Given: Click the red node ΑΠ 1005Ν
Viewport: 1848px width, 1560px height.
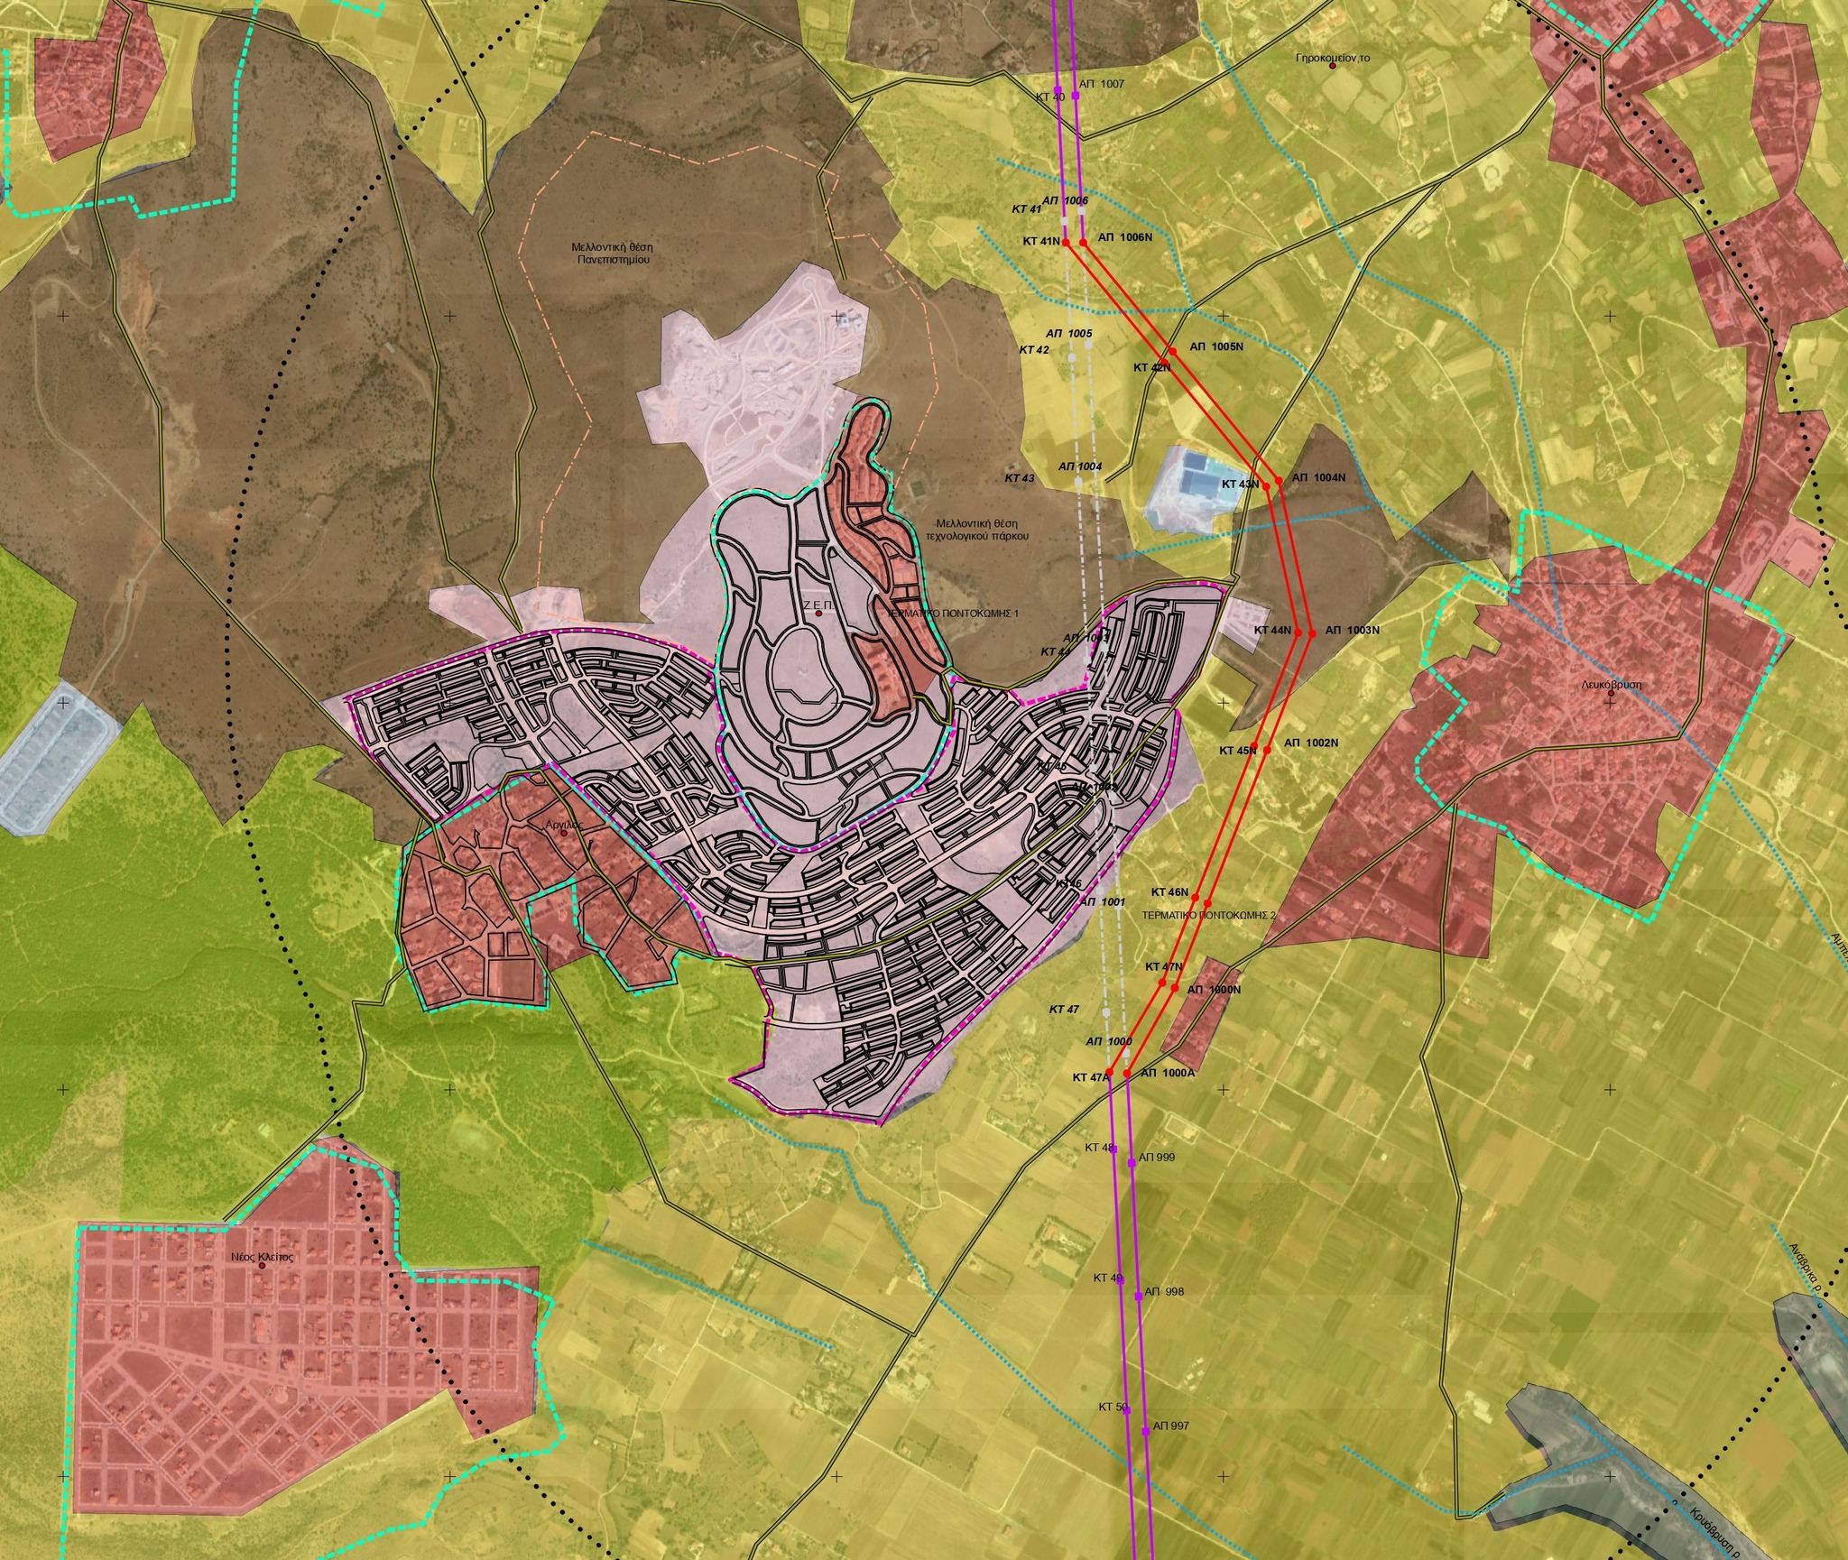Looking at the screenshot, I should [1173, 351].
